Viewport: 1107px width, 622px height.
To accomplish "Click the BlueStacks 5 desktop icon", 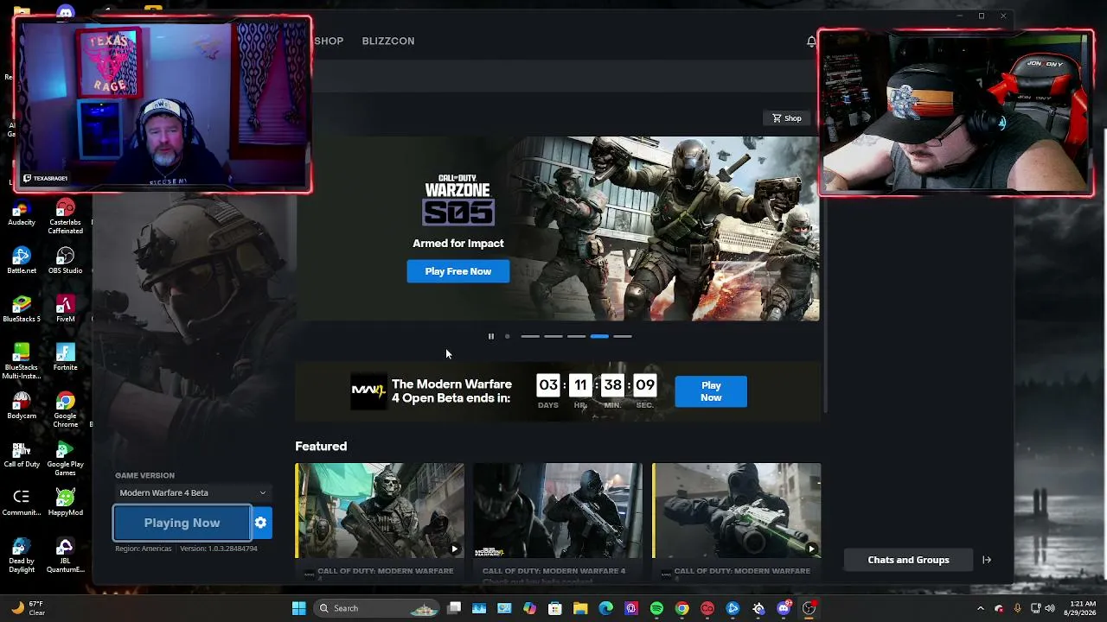I will pos(22,308).
